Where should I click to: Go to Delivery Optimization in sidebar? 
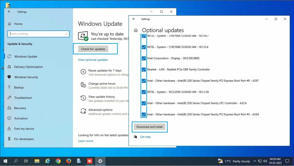(28, 67)
